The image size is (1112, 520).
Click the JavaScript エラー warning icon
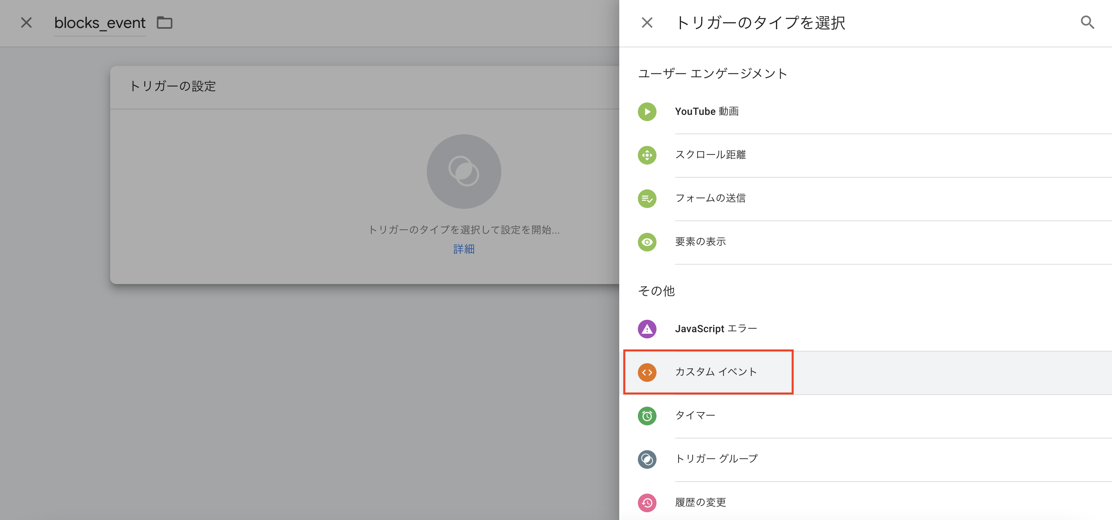click(x=647, y=329)
